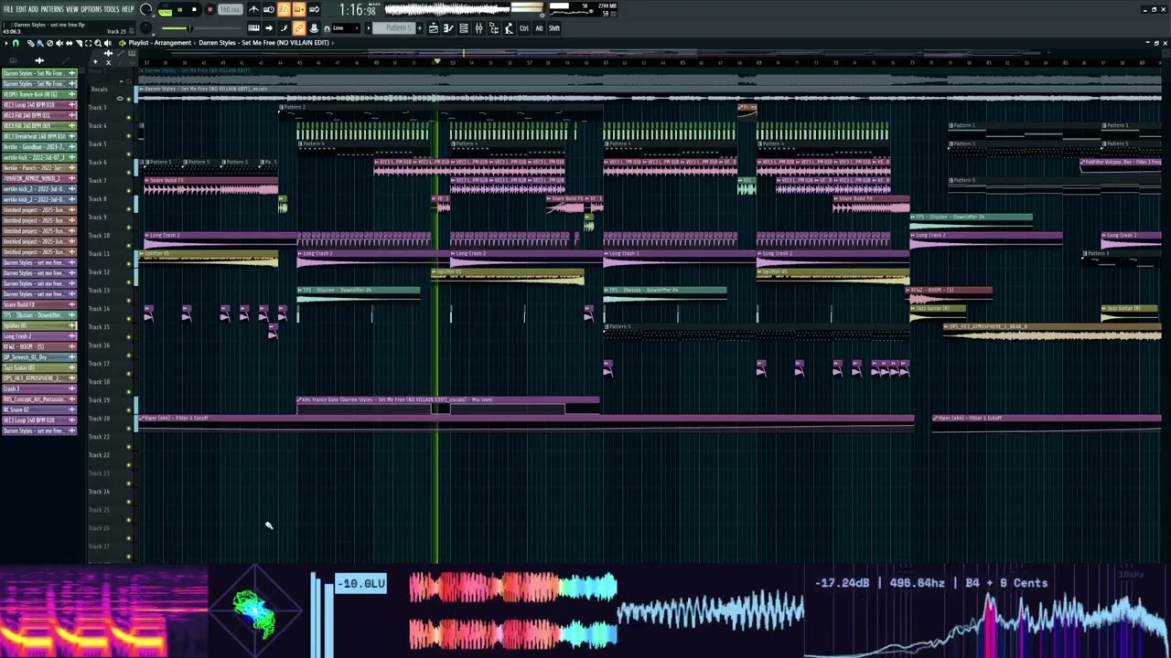
Task: Click the -10.0LU loudness meter readout
Action: point(361,583)
